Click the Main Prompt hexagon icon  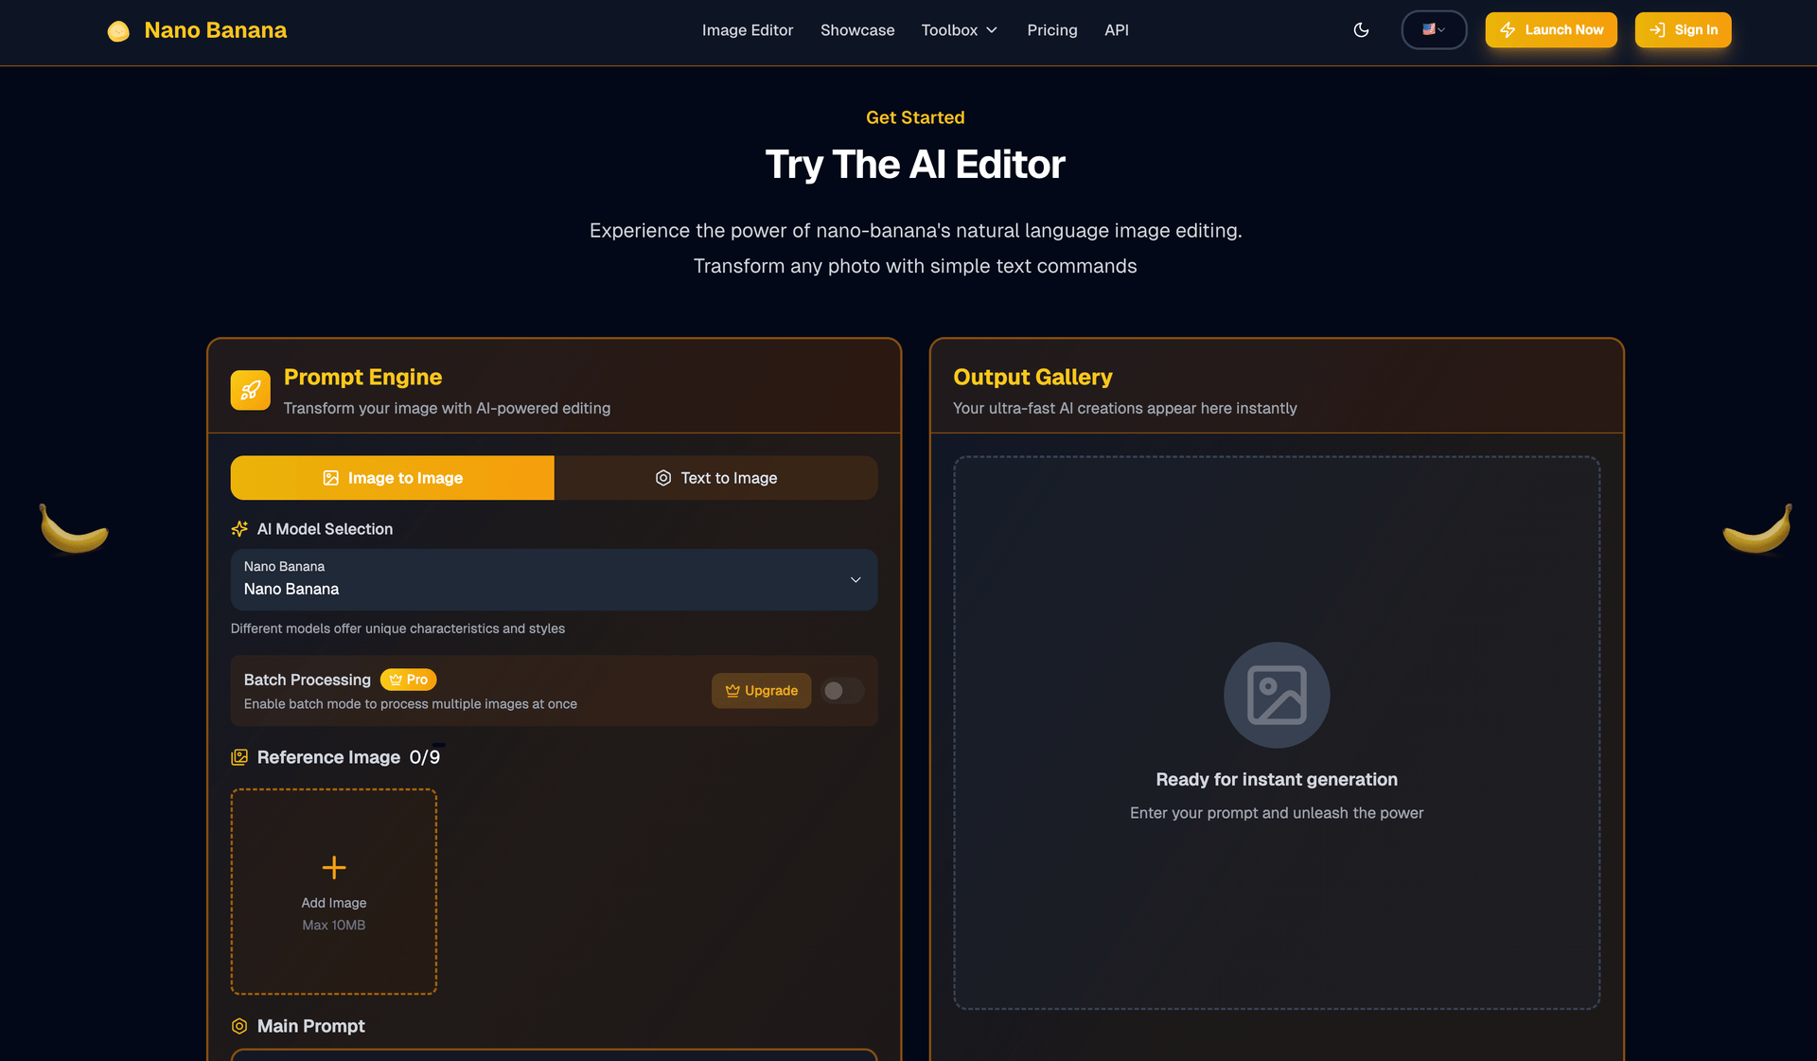pos(239,1026)
